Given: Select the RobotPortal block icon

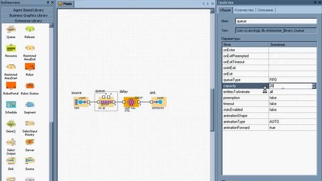Looking at the screenshot, I should click(x=11, y=85).
